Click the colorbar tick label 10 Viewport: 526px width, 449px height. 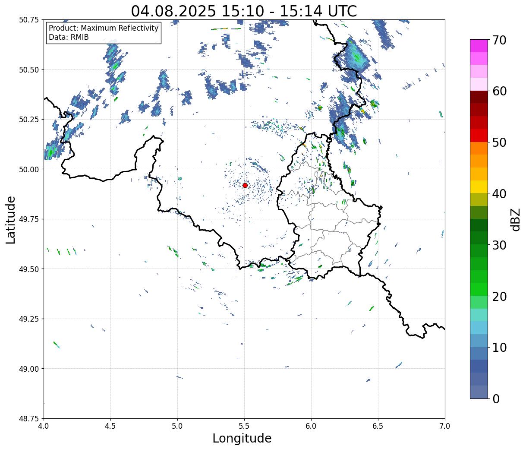pyautogui.click(x=499, y=347)
